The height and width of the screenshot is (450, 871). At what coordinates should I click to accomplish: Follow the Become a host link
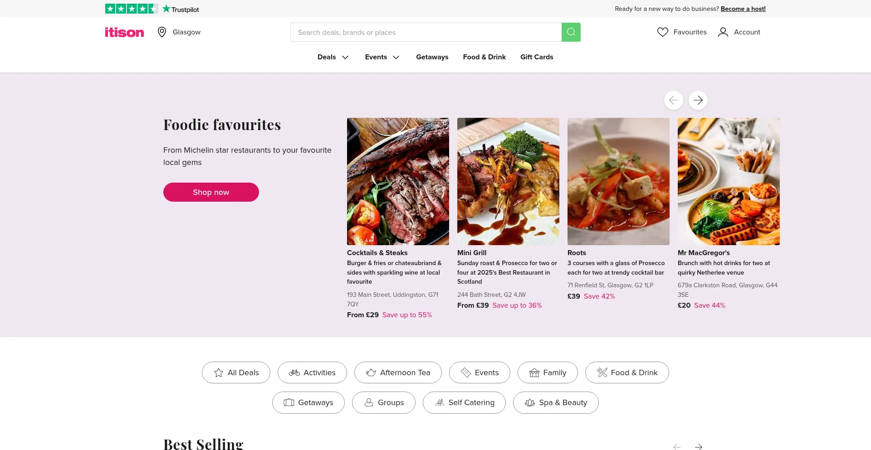click(743, 9)
